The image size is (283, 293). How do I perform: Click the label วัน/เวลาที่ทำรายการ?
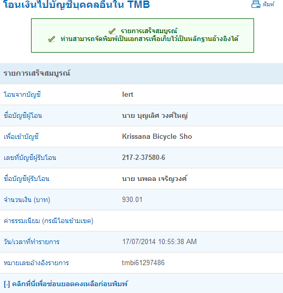(32, 241)
